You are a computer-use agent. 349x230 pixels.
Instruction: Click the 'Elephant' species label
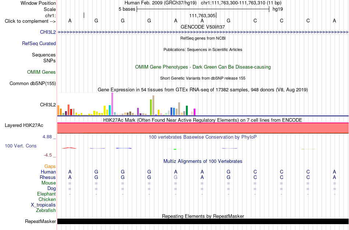(47, 194)
